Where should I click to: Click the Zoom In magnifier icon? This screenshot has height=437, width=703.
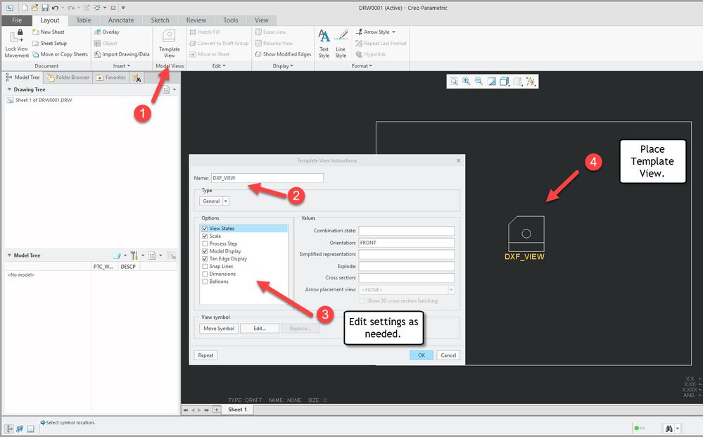click(467, 81)
